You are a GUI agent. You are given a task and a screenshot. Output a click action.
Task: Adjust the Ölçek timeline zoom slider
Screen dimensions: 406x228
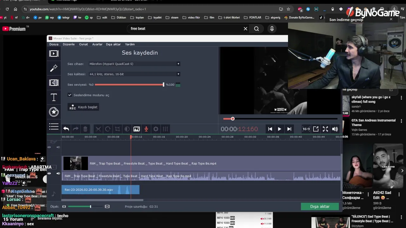85,206
